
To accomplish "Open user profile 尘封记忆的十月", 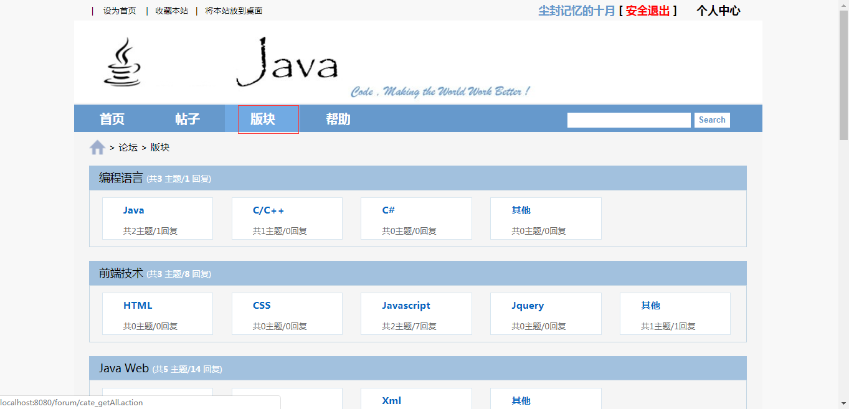I will (577, 11).
